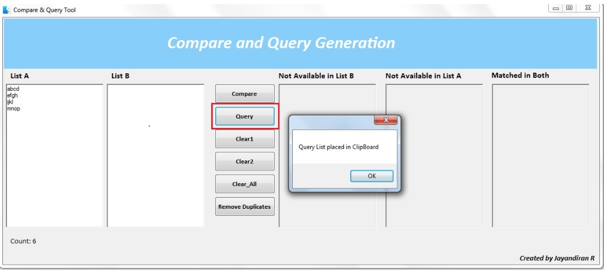The height and width of the screenshot is (271, 604).
Task: Click 'Created by Jayandiran R' credit text
Action: coord(557,258)
